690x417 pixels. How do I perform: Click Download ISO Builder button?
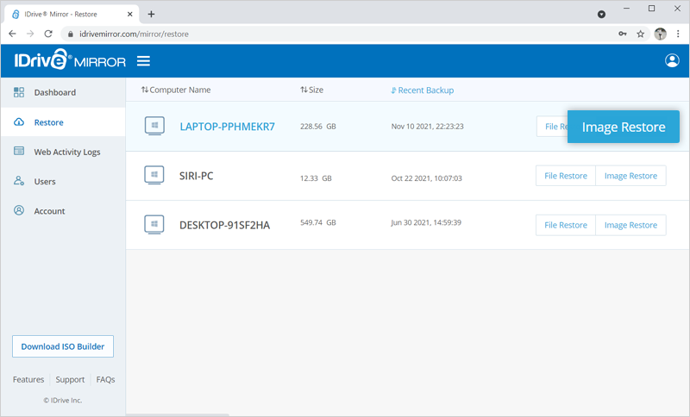(63, 346)
